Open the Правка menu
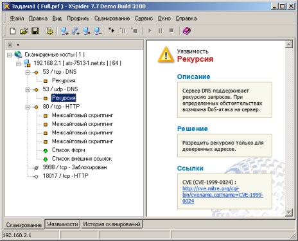 pyautogui.click(x=38, y=19)
